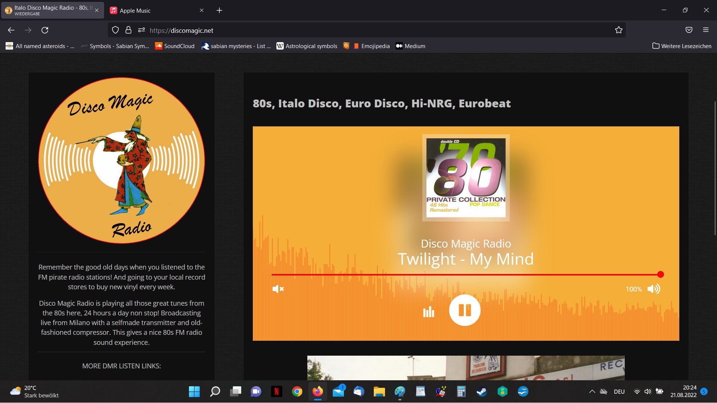The image size is (717, 403).
Task: Open Save to Pocket icon
Action: pos(689,30)
